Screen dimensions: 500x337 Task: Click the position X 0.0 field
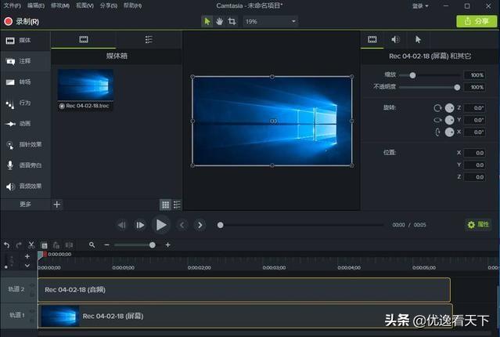[474, 153]
